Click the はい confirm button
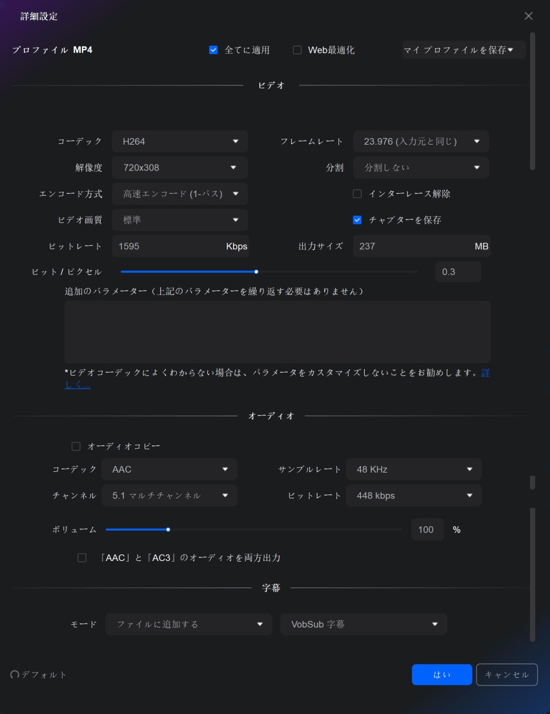This screenshot has height=714, width=550. 442,675
